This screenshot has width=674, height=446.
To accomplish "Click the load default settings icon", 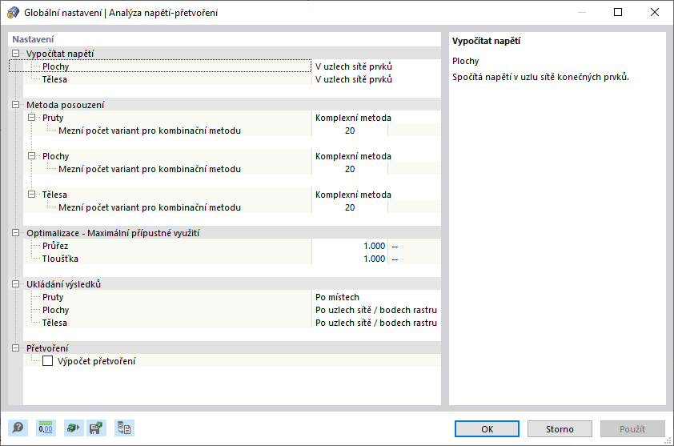I will click(x=73, y=428).
